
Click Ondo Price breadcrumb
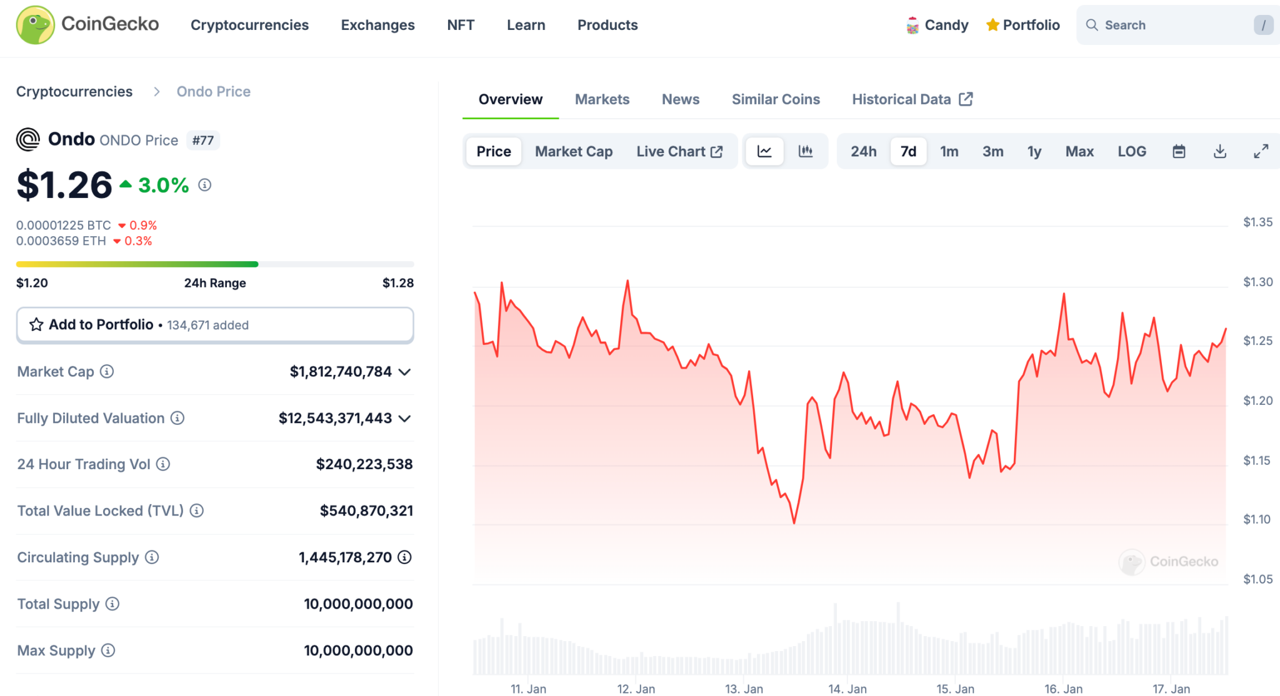[x=214, y=92]
